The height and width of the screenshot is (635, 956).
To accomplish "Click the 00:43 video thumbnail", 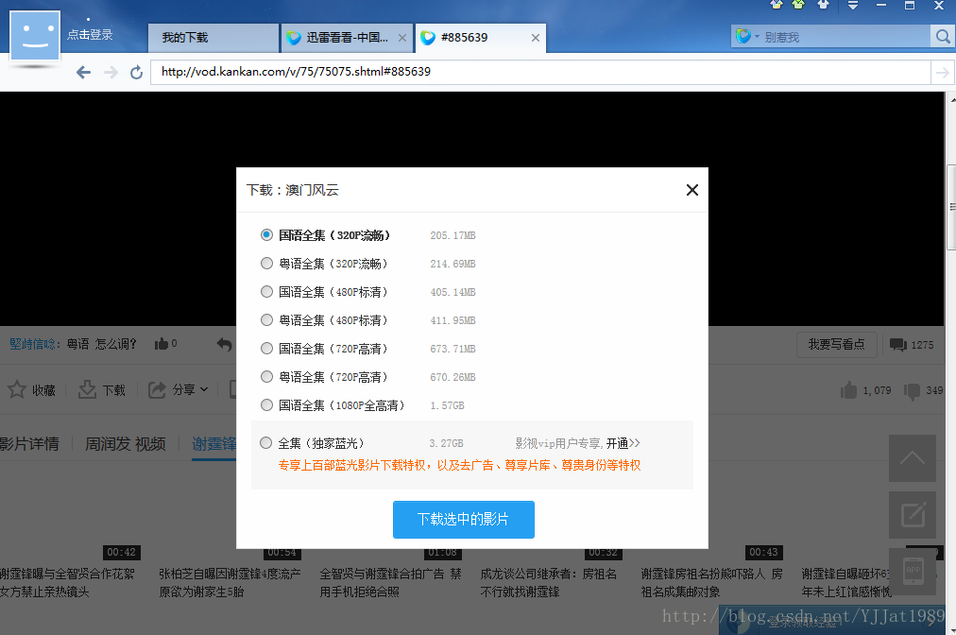I will coord(764,552).
